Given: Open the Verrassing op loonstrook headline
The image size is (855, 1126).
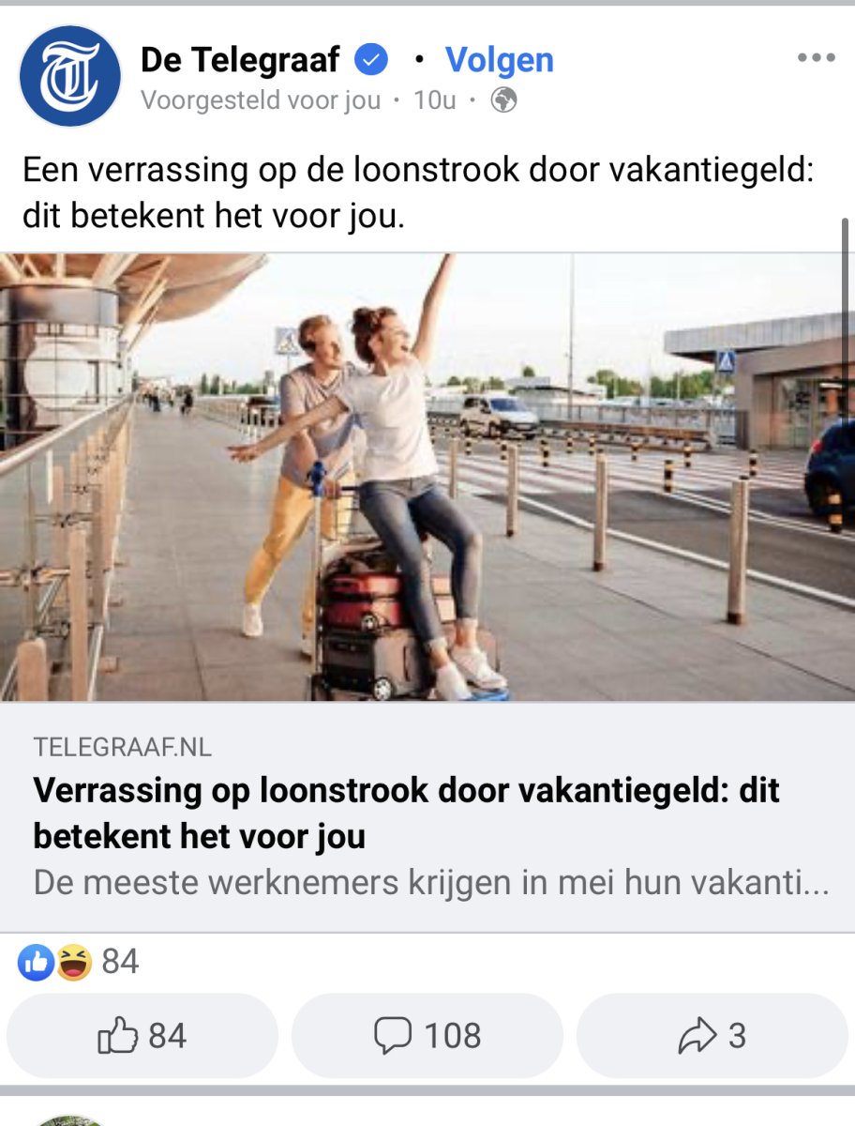Looking at the screenshot, I should [x=407, y=813].
